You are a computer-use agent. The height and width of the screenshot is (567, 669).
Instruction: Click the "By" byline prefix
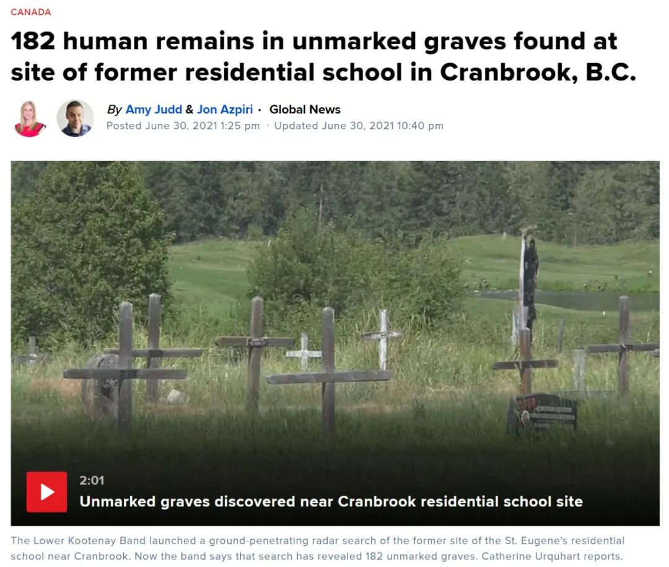click(x=114, y=110)
